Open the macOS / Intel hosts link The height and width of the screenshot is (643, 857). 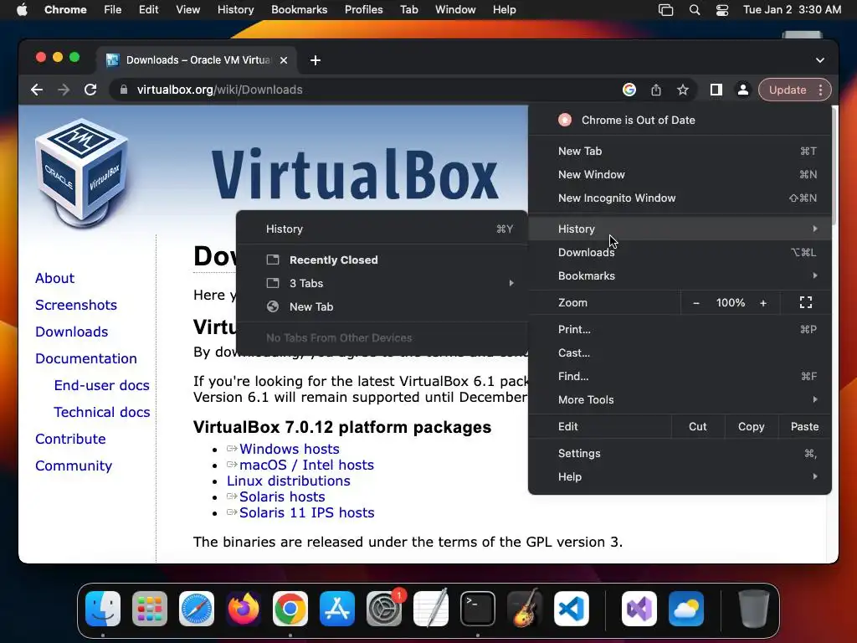point(306,465)
